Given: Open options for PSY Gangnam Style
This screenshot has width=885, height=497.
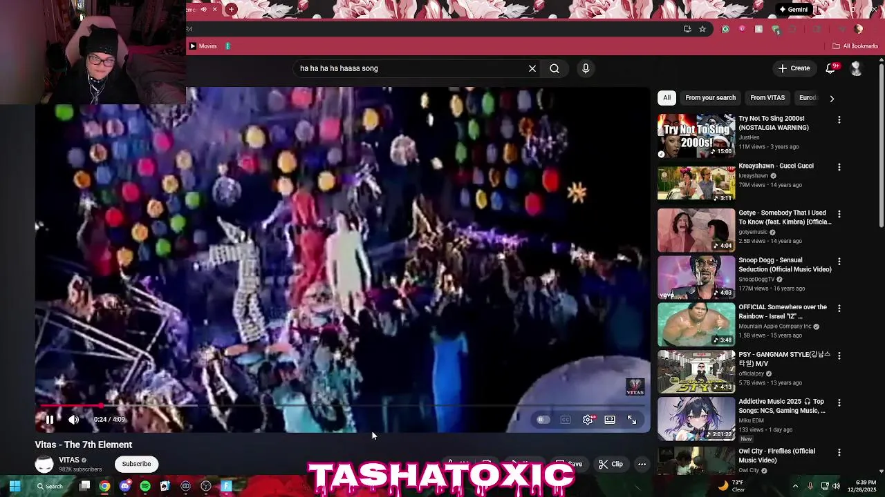Looking at the screenshot, I should 839,355.
